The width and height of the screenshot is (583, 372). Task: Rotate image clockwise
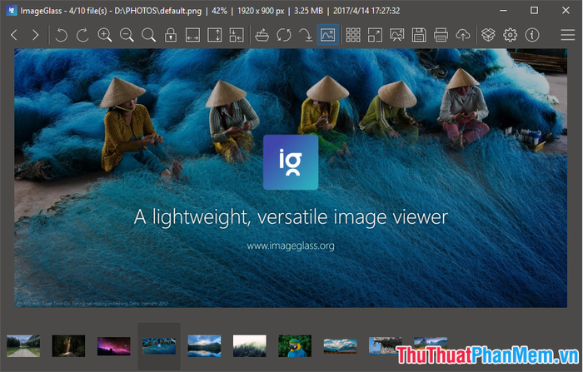82,35
